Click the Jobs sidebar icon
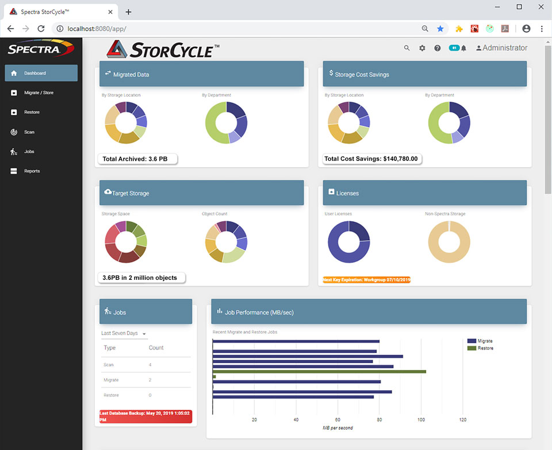 [x=14, y=152]
